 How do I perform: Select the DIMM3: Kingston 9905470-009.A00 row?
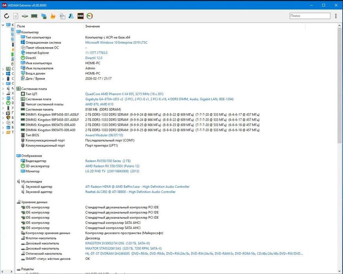tap(50, 125)
